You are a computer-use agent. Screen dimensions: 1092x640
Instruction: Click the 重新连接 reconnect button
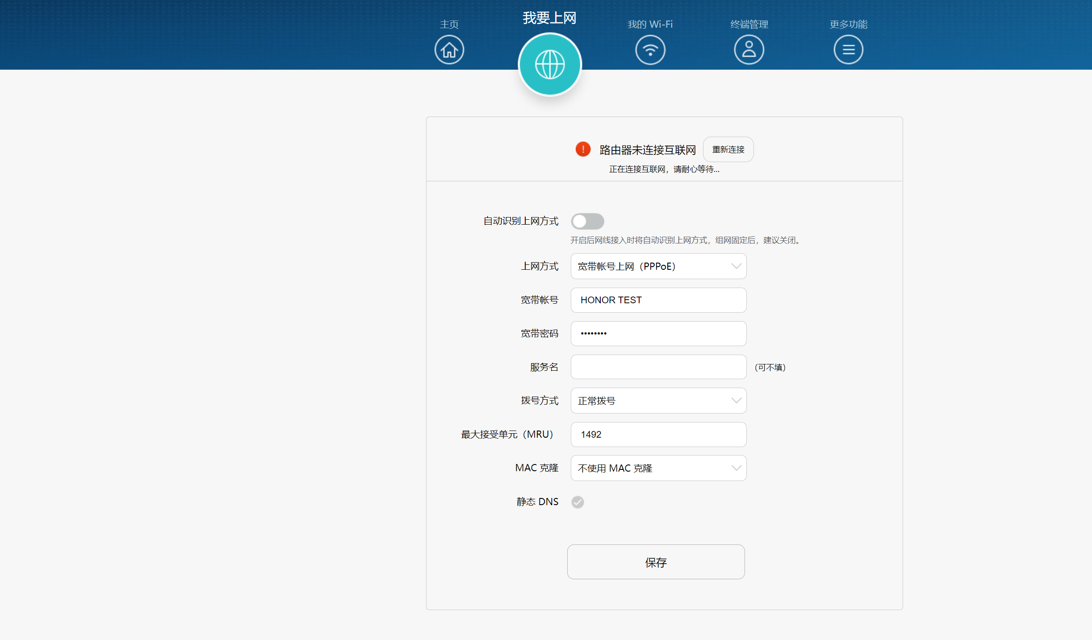click(728, 149)
